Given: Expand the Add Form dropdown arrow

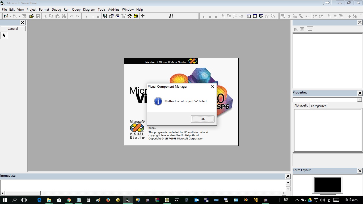Looking at the screenshot, I should [x=19, y=16].
